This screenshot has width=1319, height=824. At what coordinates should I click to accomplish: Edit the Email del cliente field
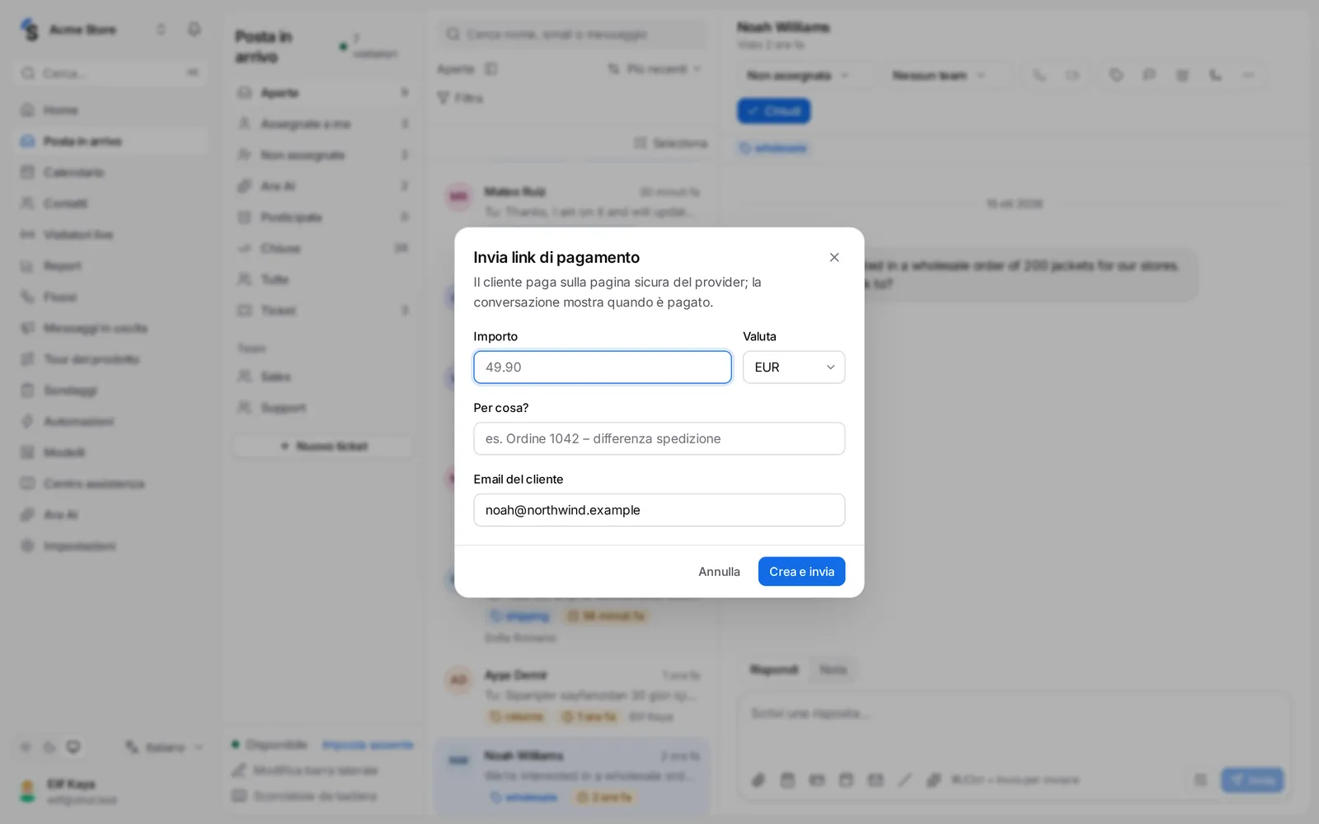tap(659, 510)
